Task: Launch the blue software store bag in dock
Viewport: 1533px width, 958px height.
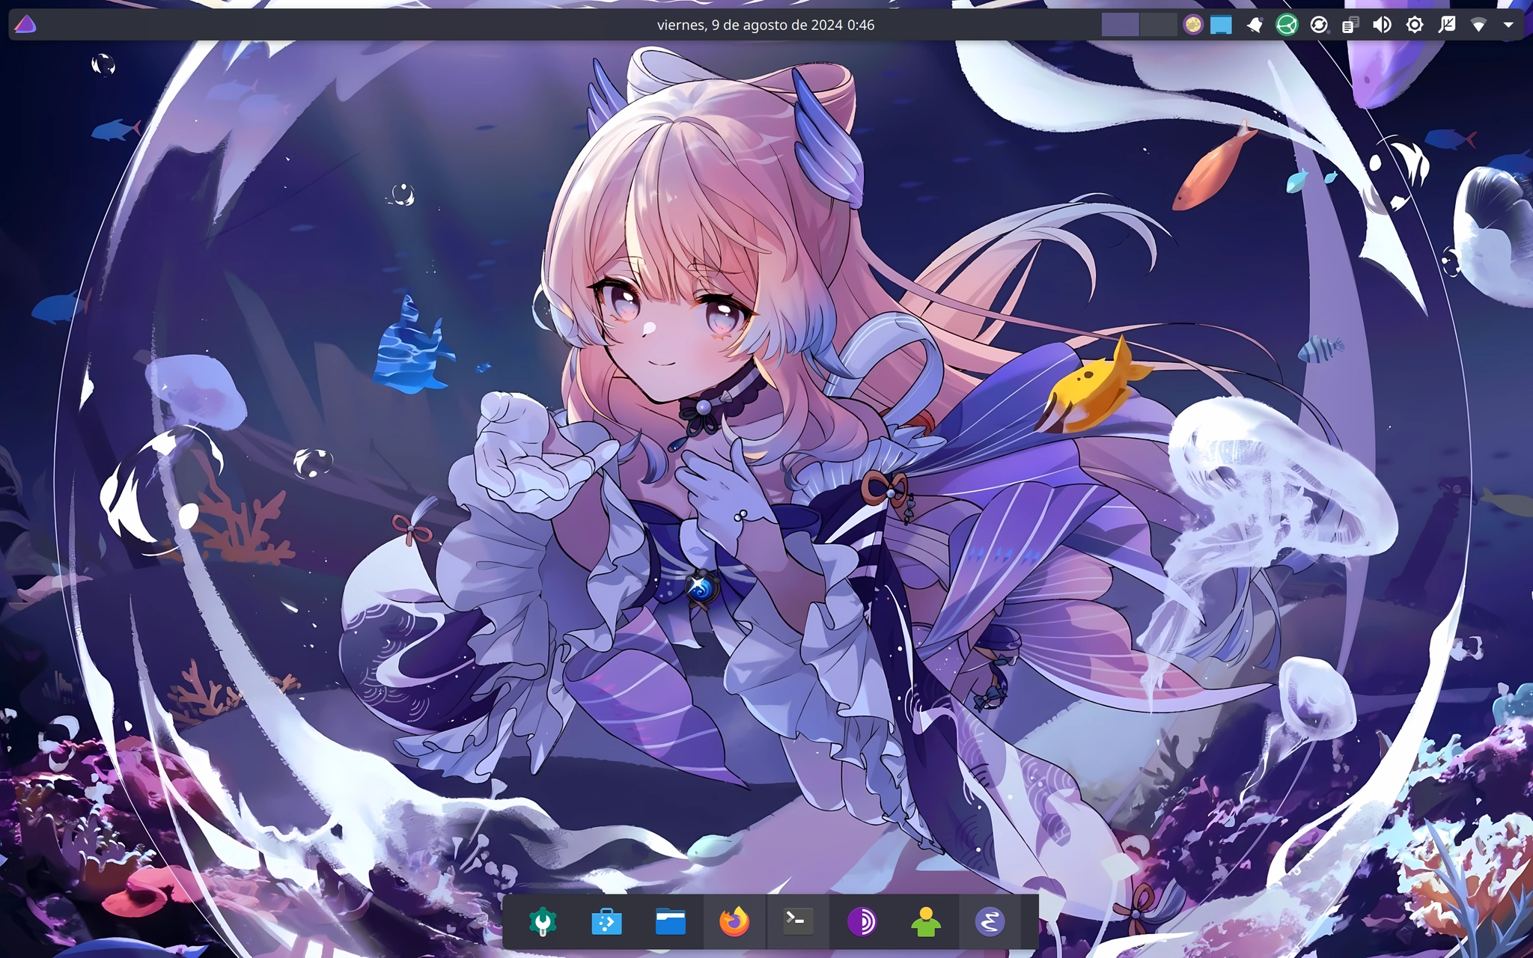Action: 606,921
